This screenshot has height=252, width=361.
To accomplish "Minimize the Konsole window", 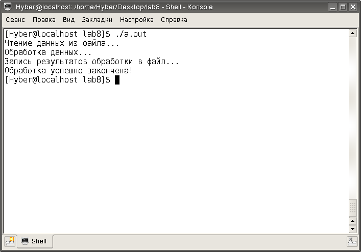I will (x=332, y=7).
